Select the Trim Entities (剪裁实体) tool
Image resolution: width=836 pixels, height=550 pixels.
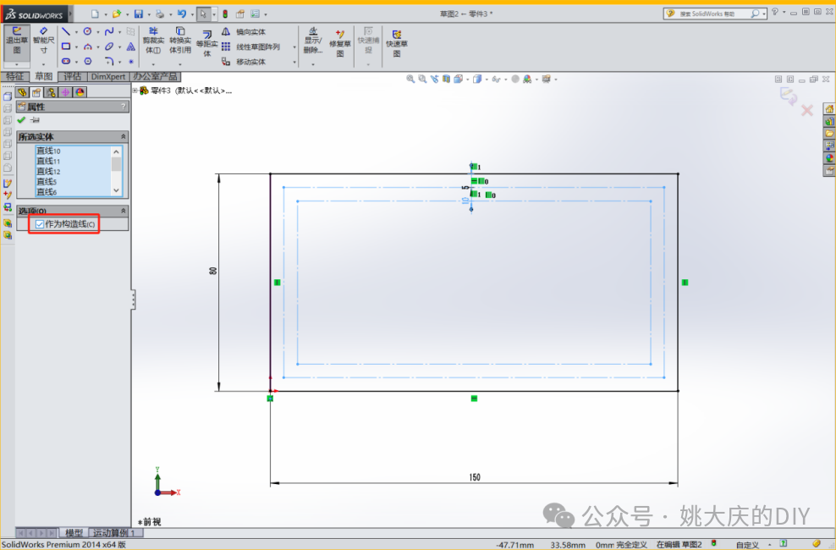(152, 40)
